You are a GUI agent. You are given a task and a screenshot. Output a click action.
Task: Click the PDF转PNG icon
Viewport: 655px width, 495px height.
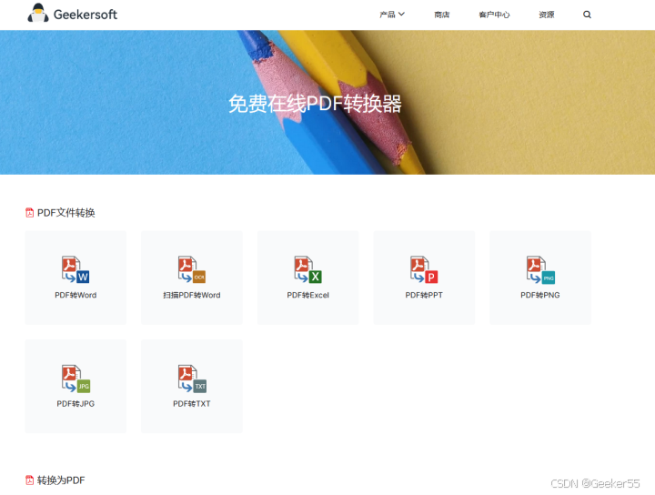pos(540,270)
